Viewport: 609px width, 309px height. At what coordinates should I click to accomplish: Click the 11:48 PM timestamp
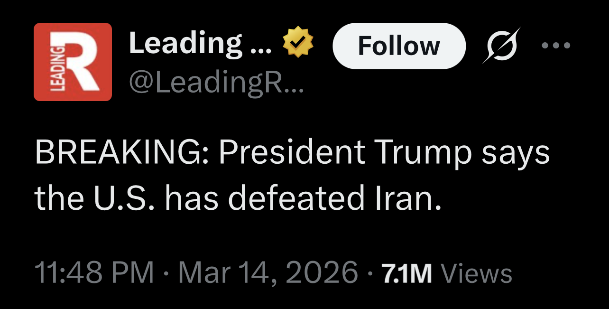[x=94, y=273]
